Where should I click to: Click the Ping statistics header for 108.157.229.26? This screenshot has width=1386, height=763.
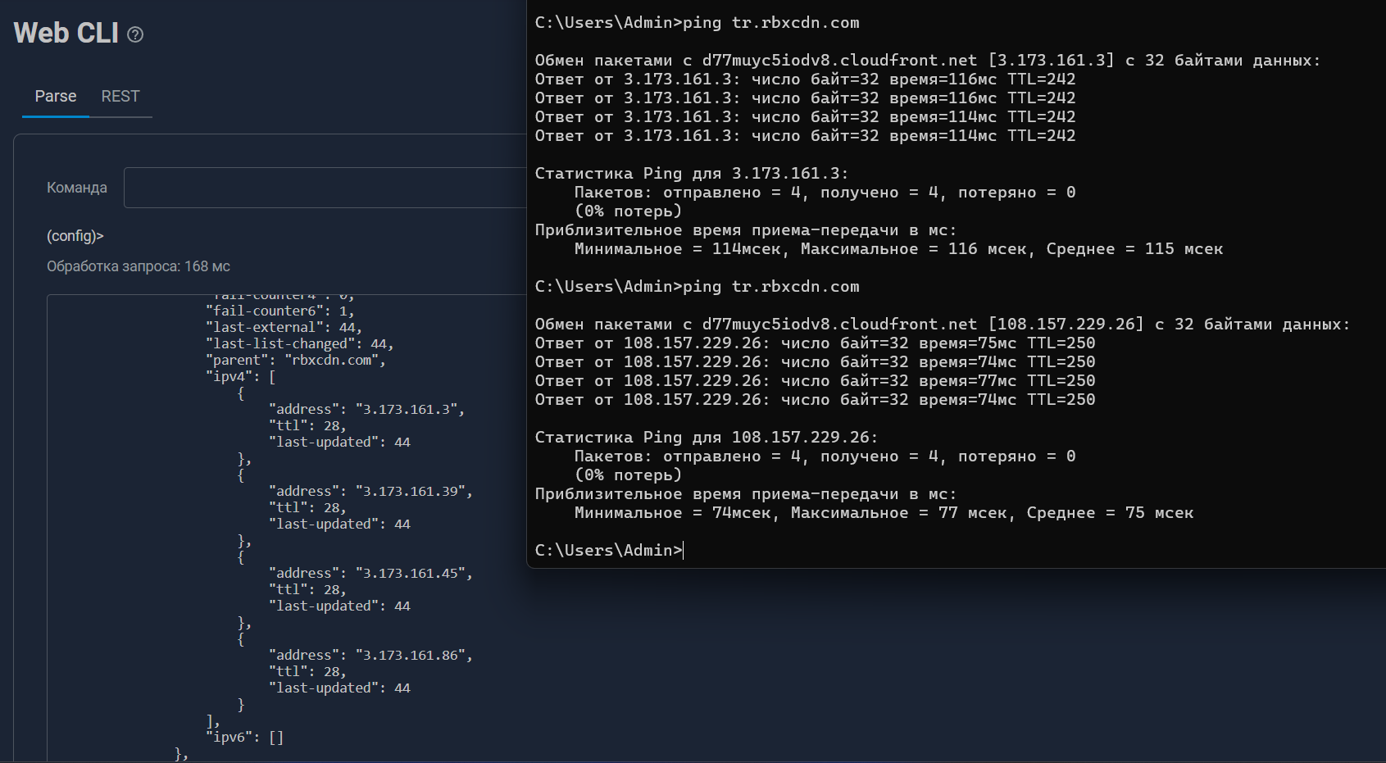(706, 438)
